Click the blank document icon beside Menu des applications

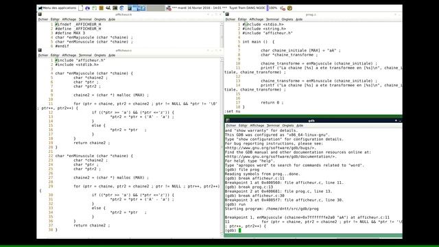tap(81, 8)
